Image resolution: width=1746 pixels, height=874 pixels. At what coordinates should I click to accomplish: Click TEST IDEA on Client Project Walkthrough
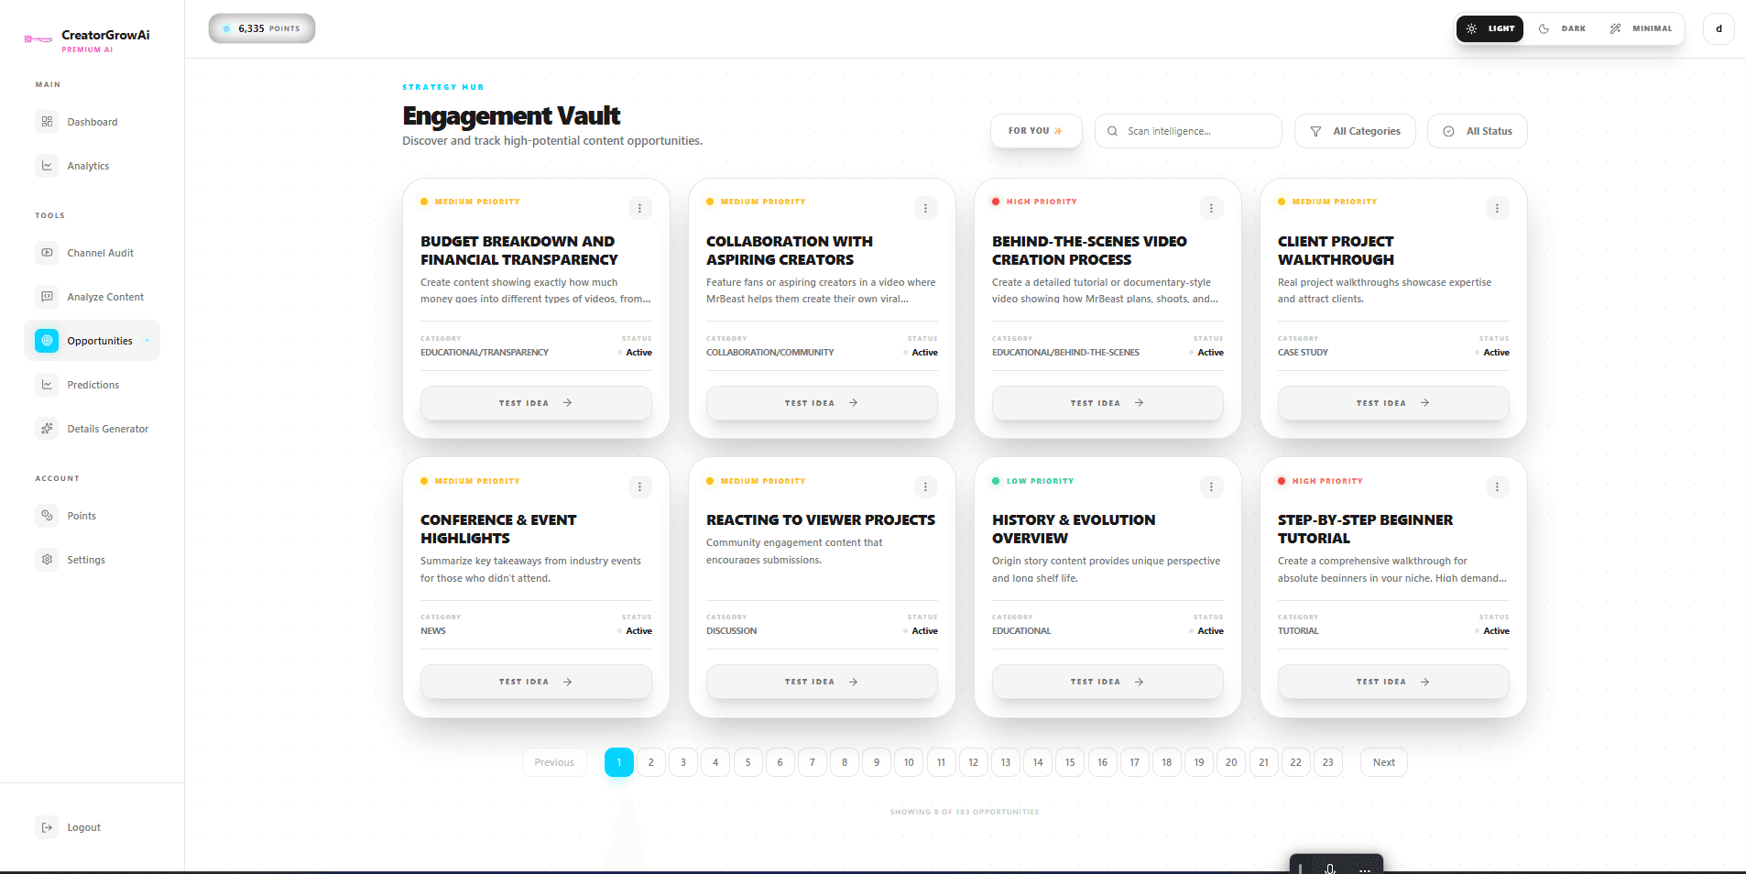click(1392, 402)
